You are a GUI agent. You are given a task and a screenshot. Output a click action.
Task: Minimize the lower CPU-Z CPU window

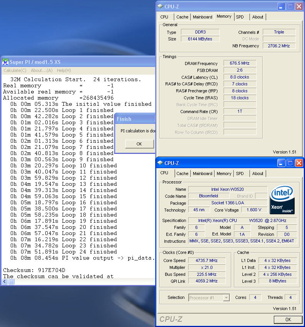(281, 163)
